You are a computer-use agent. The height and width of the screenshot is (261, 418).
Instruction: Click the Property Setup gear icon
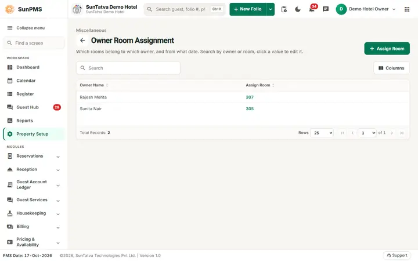10,134
